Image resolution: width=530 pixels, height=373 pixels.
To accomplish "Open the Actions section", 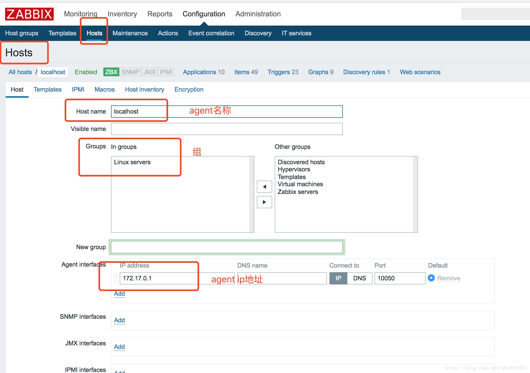I will click(168, 33).
